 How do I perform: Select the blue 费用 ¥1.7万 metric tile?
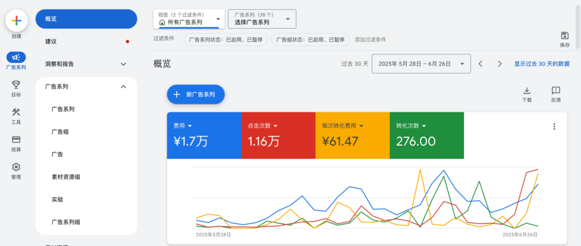pos(204,135)
